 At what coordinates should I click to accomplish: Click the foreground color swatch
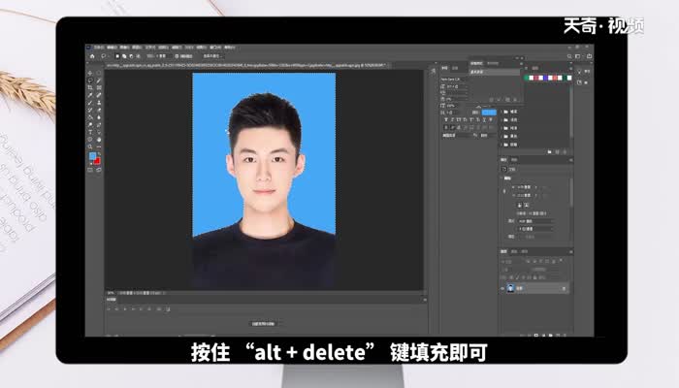(x=92, y=155)
